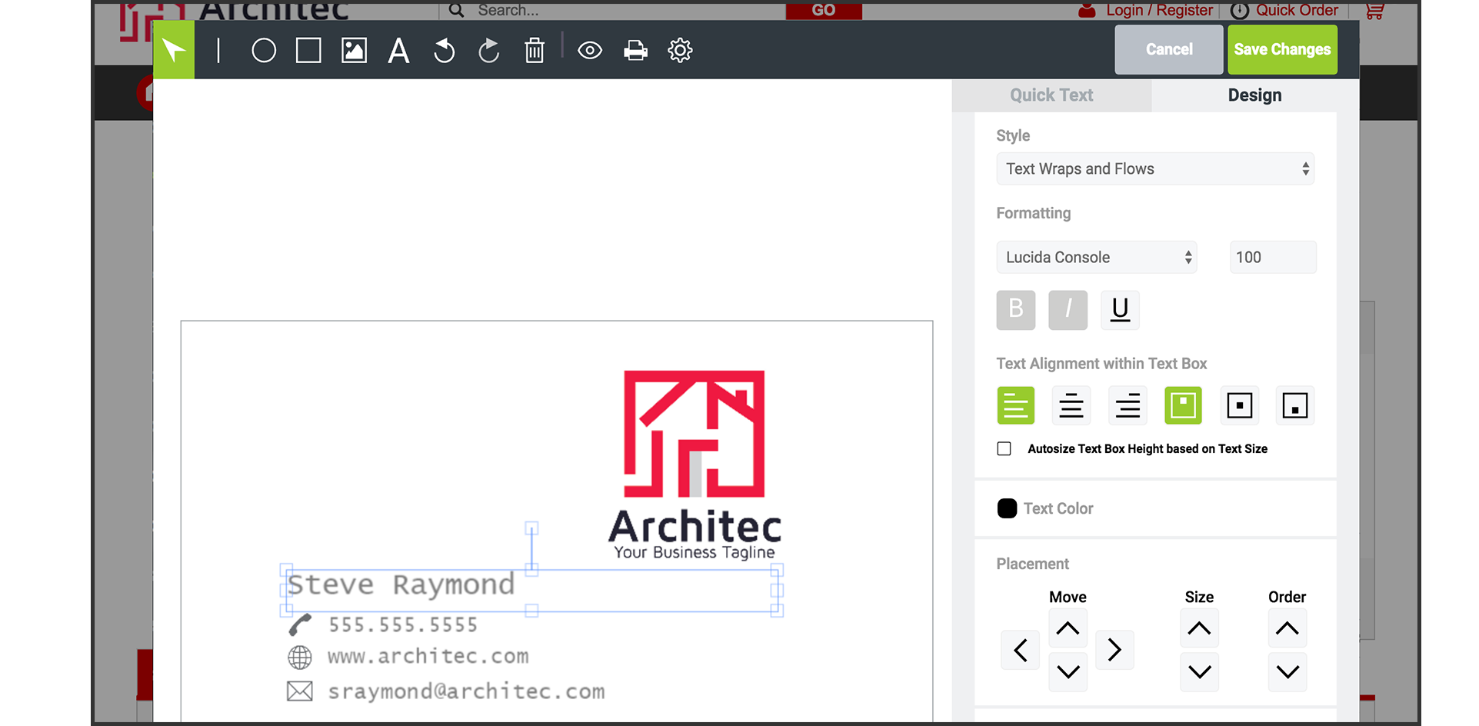Toggle underline formatting
Viewport: 1479px width, 726px height.
coord(1120,309)
